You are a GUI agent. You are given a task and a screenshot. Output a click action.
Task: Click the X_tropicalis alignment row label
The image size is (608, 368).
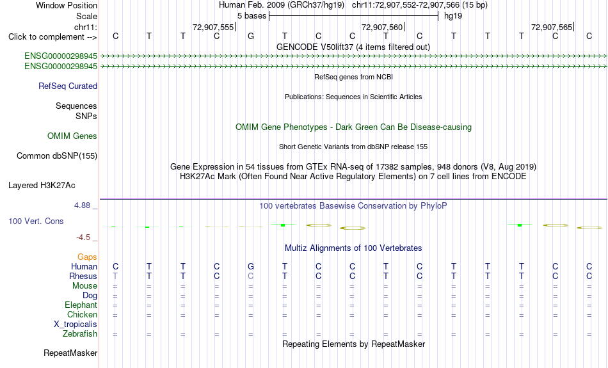pyautogui.click(x=76, y=324)
